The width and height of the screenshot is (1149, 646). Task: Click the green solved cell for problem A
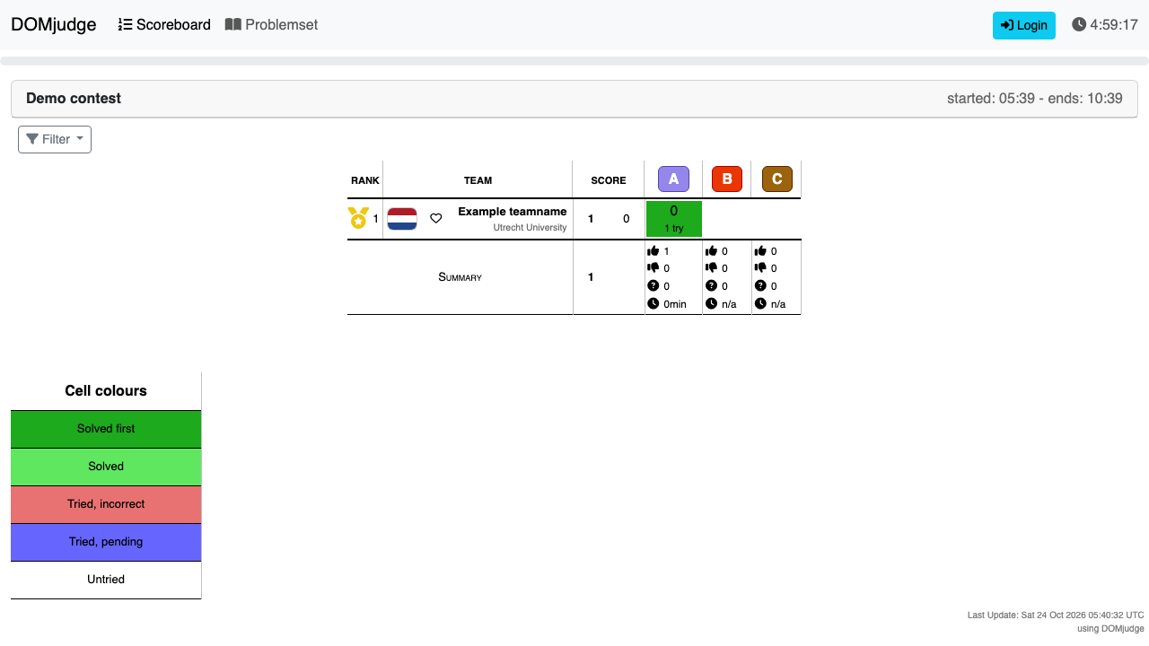674,219
